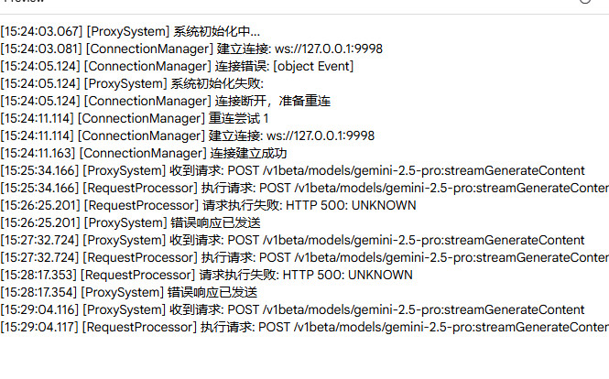Select the 15:26:25.201 '错误响应已发送' entry
609x379 pixels.
click(x=130, y=222)
